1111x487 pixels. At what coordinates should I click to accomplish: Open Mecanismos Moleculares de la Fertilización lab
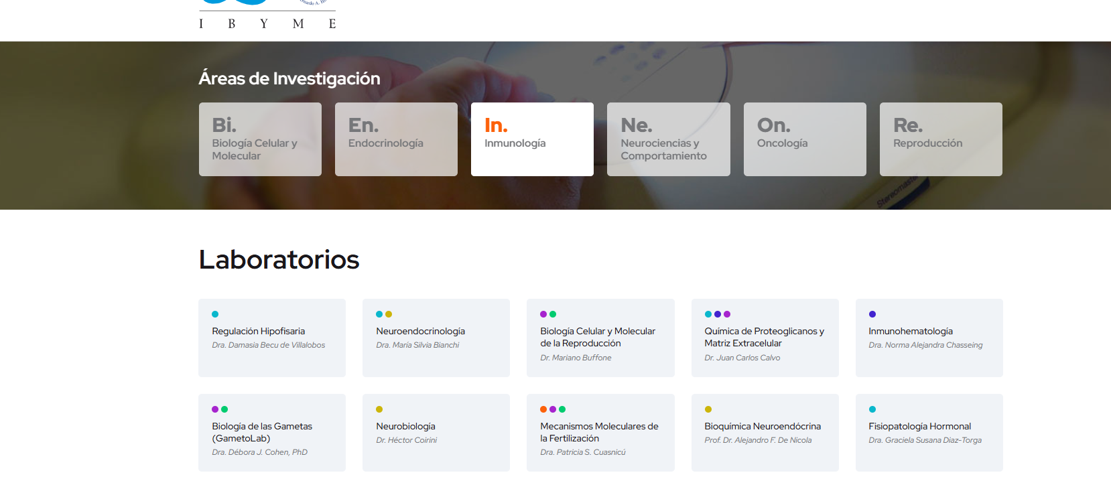pos(599,432)
